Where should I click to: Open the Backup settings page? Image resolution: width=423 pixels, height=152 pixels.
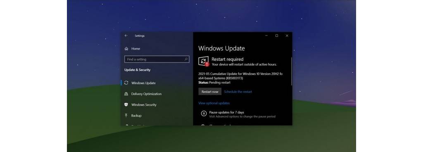point(136,115)
